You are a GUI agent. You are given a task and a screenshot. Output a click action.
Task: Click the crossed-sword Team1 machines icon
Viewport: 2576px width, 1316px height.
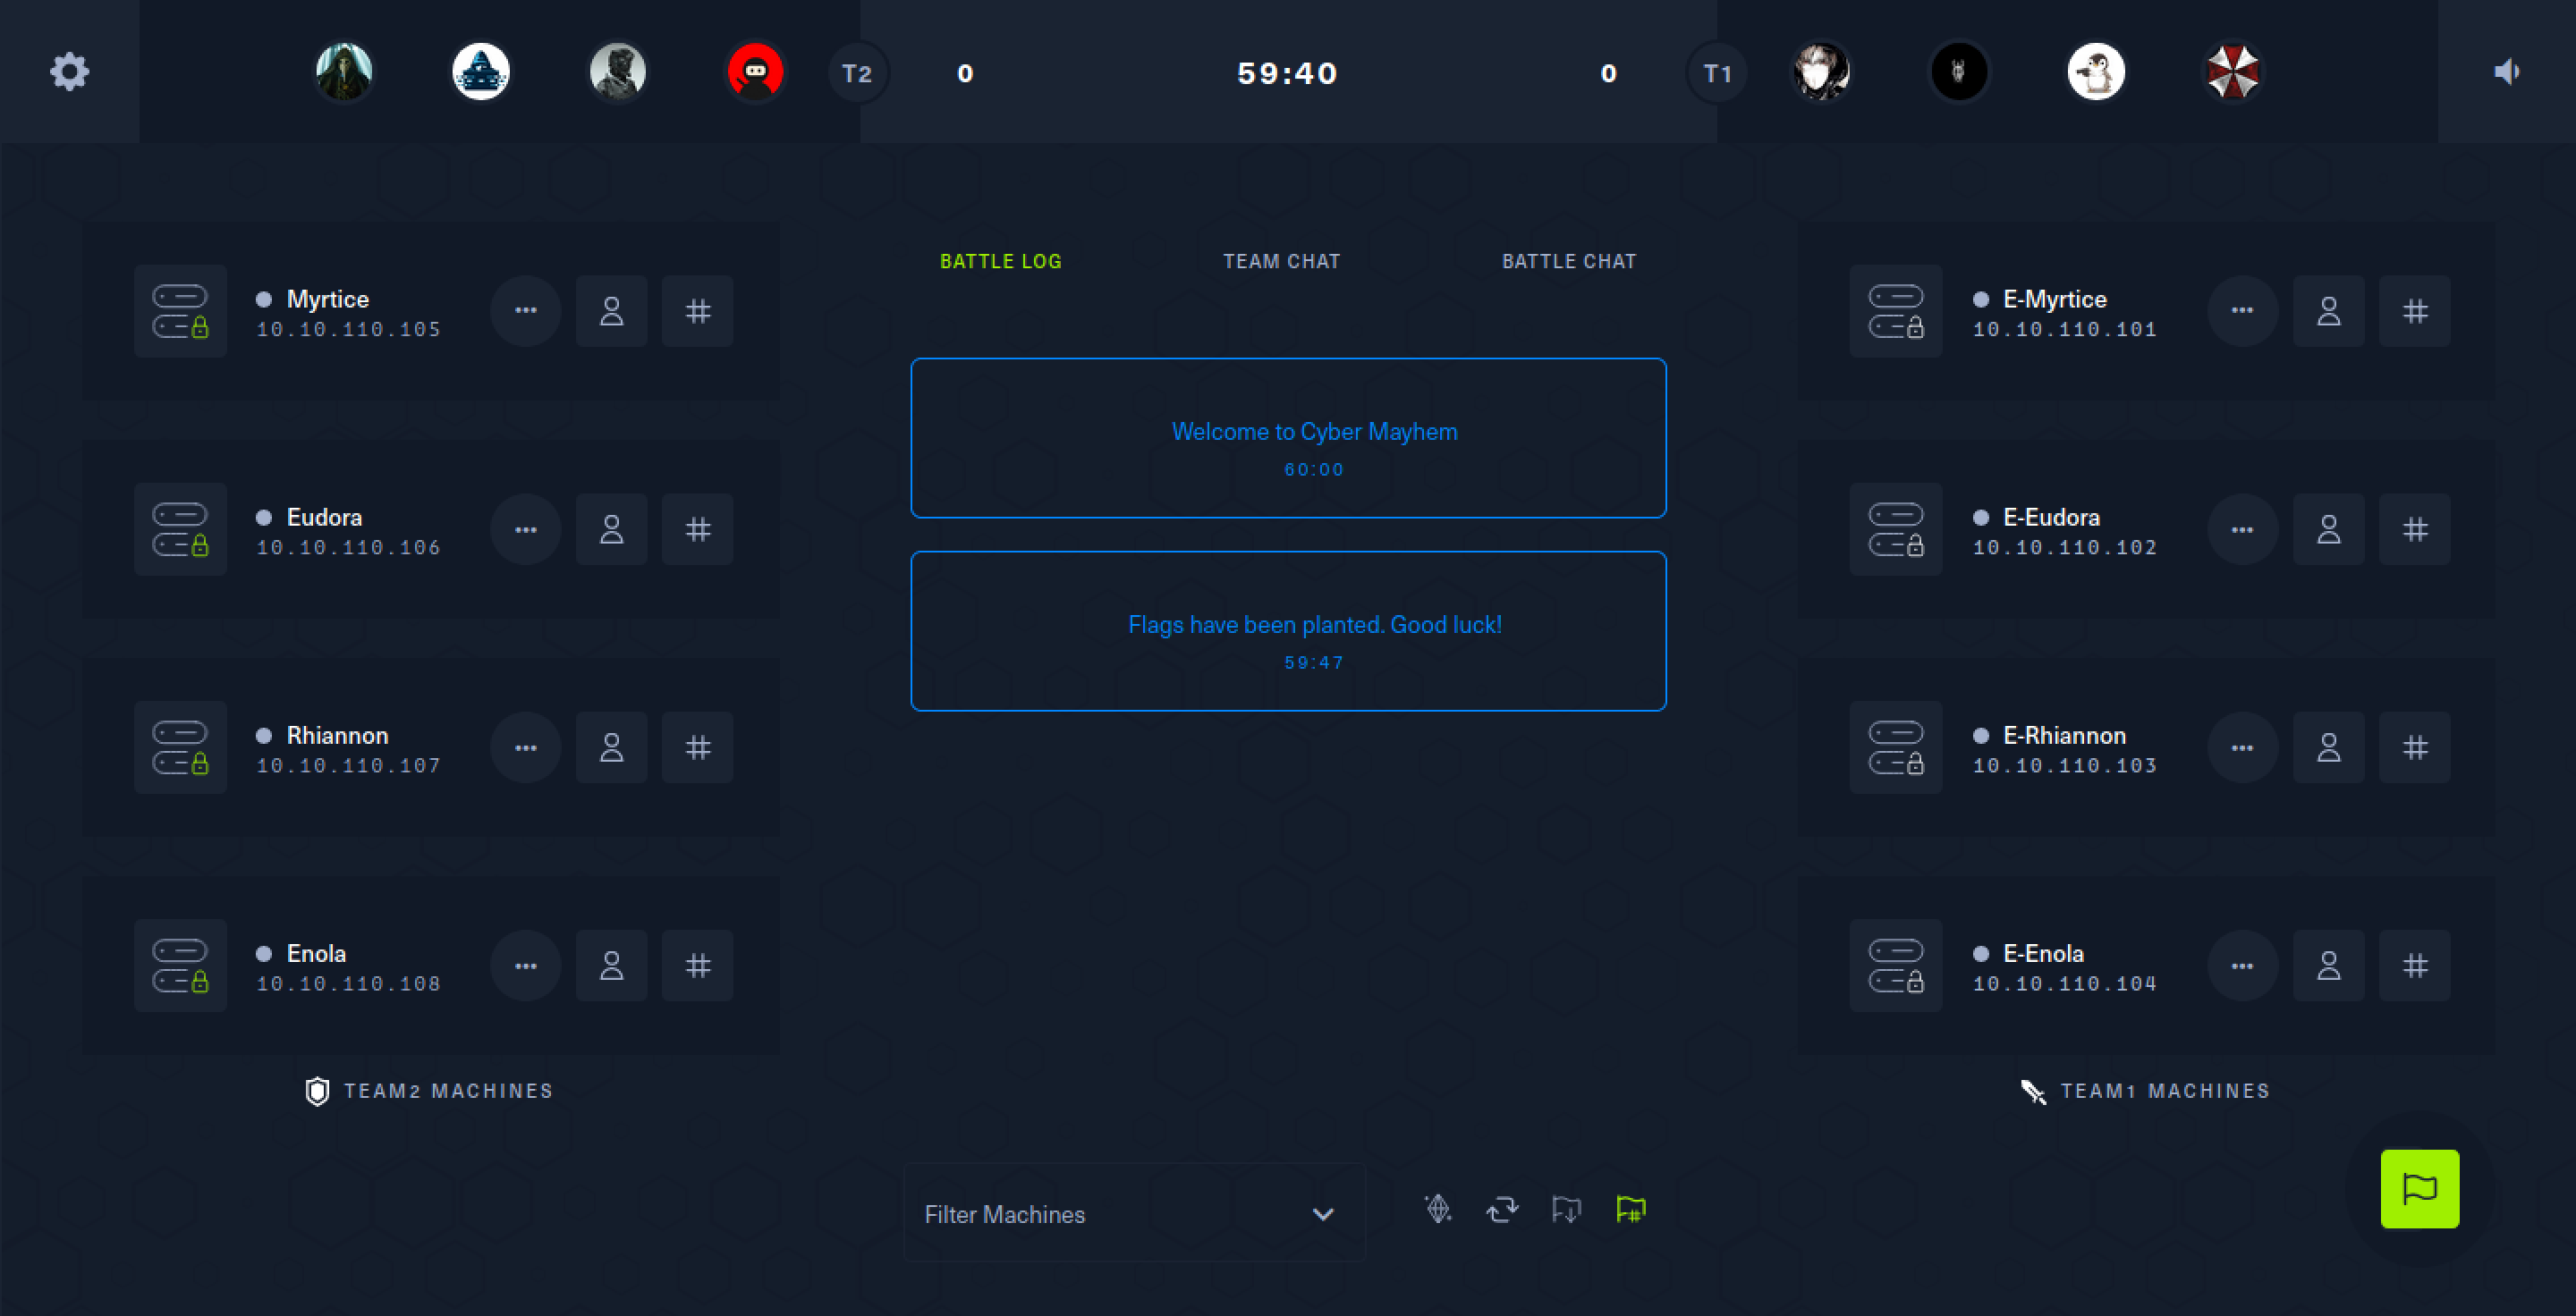pos(2030,1090)
